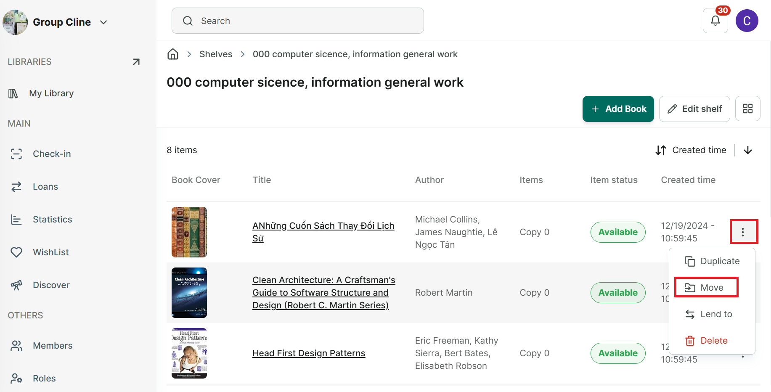Viewport: 771px width, 392px height.
Task: Click the Robert Martin author cell
Action: [x=444, y=293]
